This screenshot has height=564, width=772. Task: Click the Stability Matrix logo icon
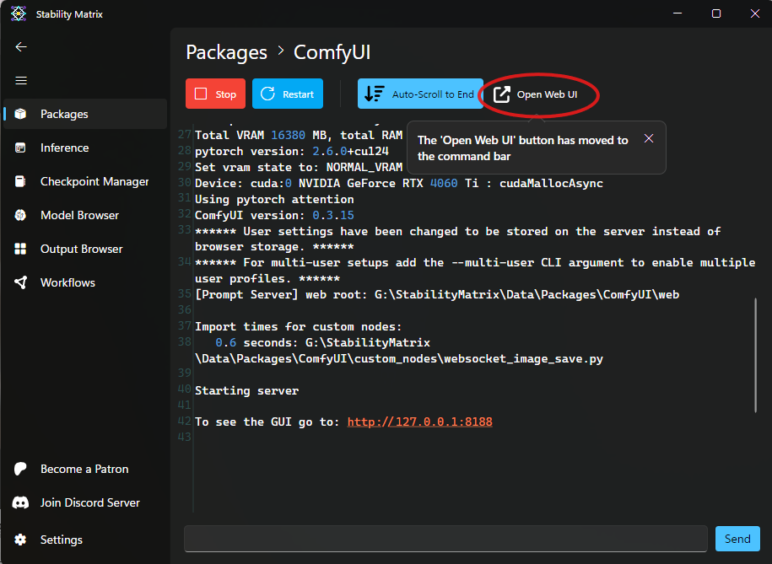click(x=19, y=13)
